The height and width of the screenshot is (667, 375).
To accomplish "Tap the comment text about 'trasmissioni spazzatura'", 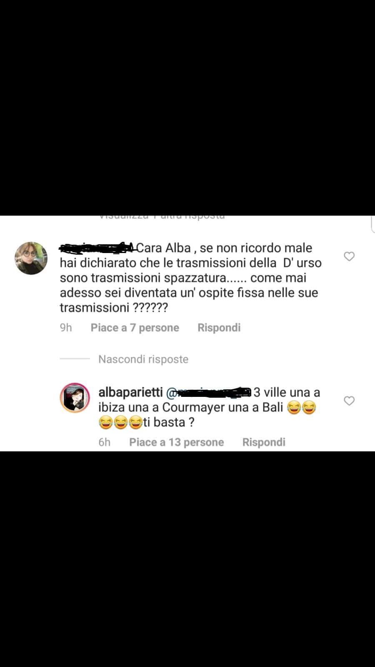I will (191, 278).
